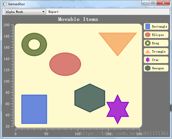Click the Export toolbar button
This screenshot has width=172, height=139.
(x=53, y=12)
